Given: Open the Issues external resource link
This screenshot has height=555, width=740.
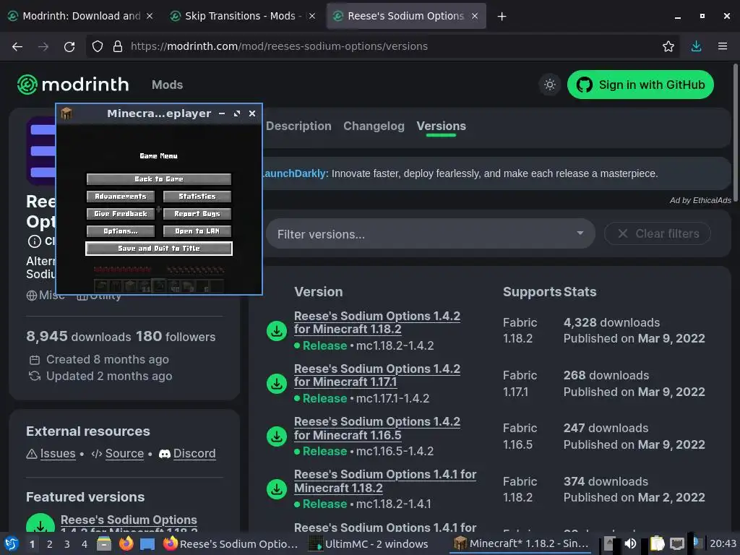Looking at the screenshot, I should 58,454.
